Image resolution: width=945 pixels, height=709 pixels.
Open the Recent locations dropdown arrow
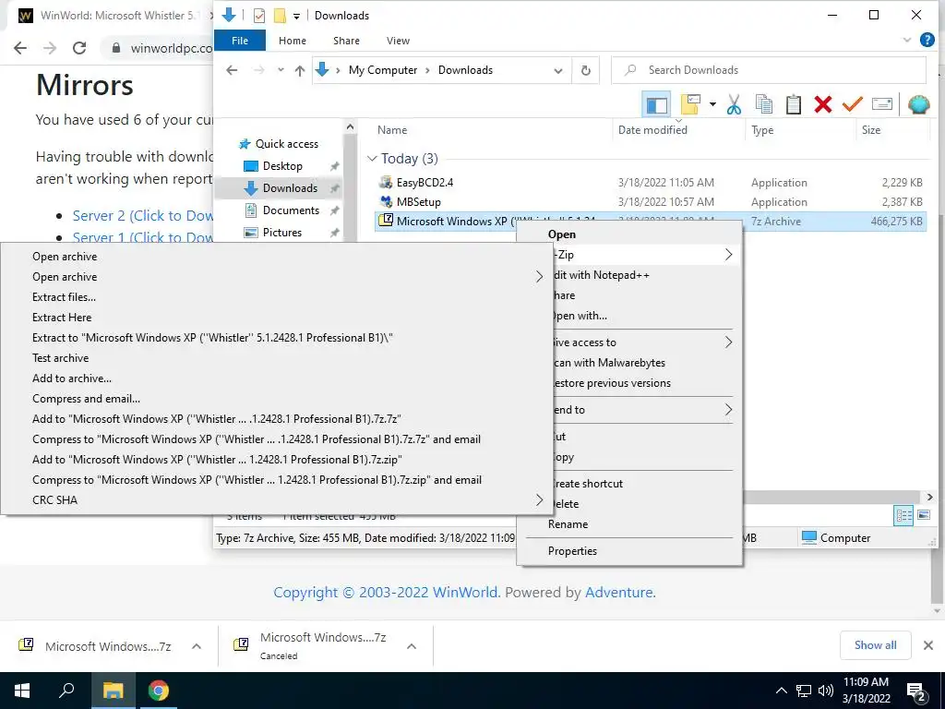pos(281,70)
